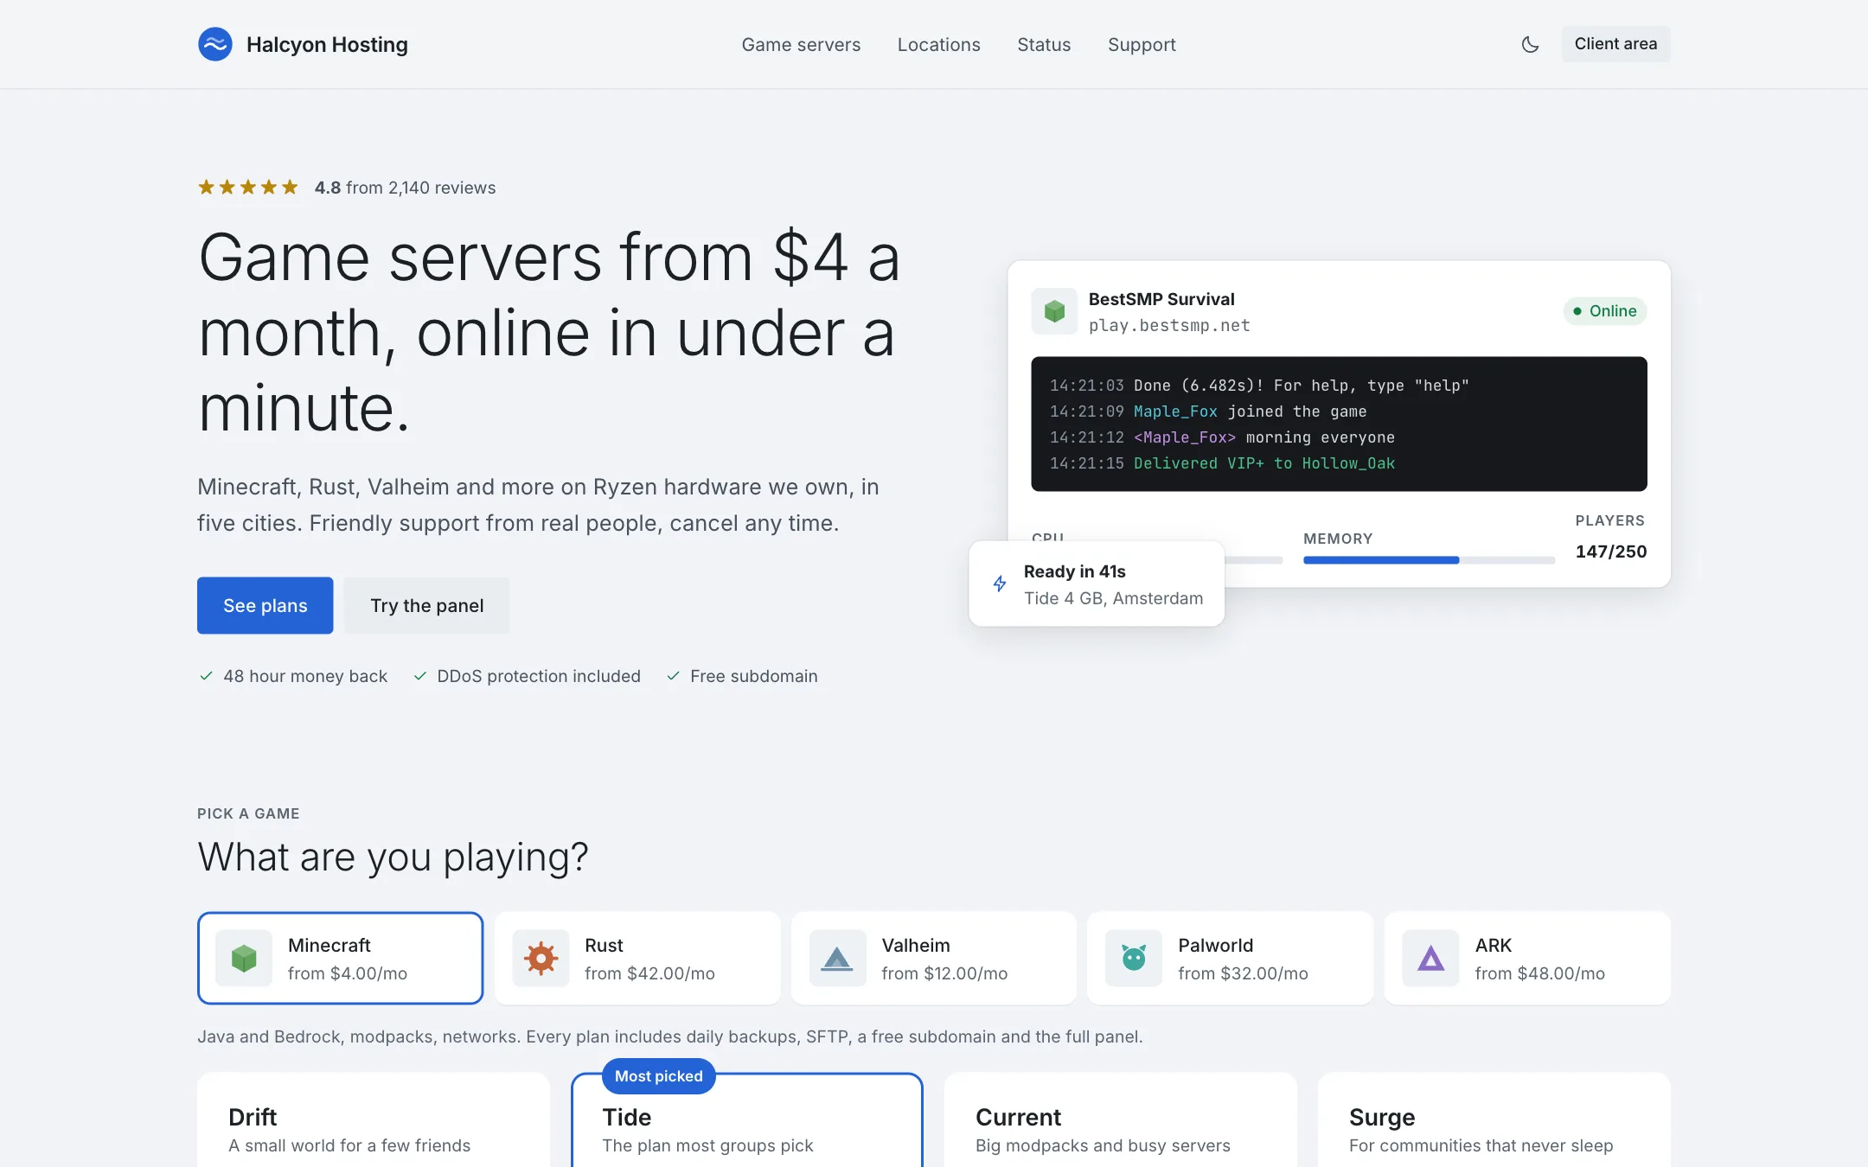Click the lightning bolt icon next to Ready in 41s
This screenshot has height=1167, width=1868.
(1000, 584)
